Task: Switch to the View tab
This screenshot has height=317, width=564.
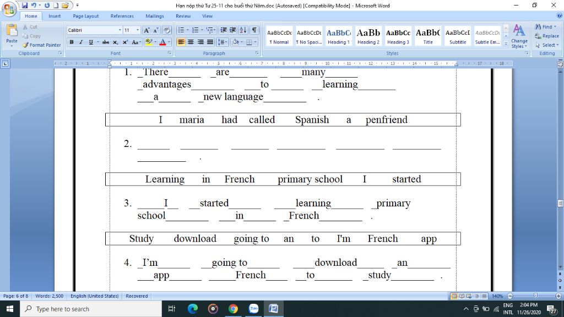Action: point(207,16)
